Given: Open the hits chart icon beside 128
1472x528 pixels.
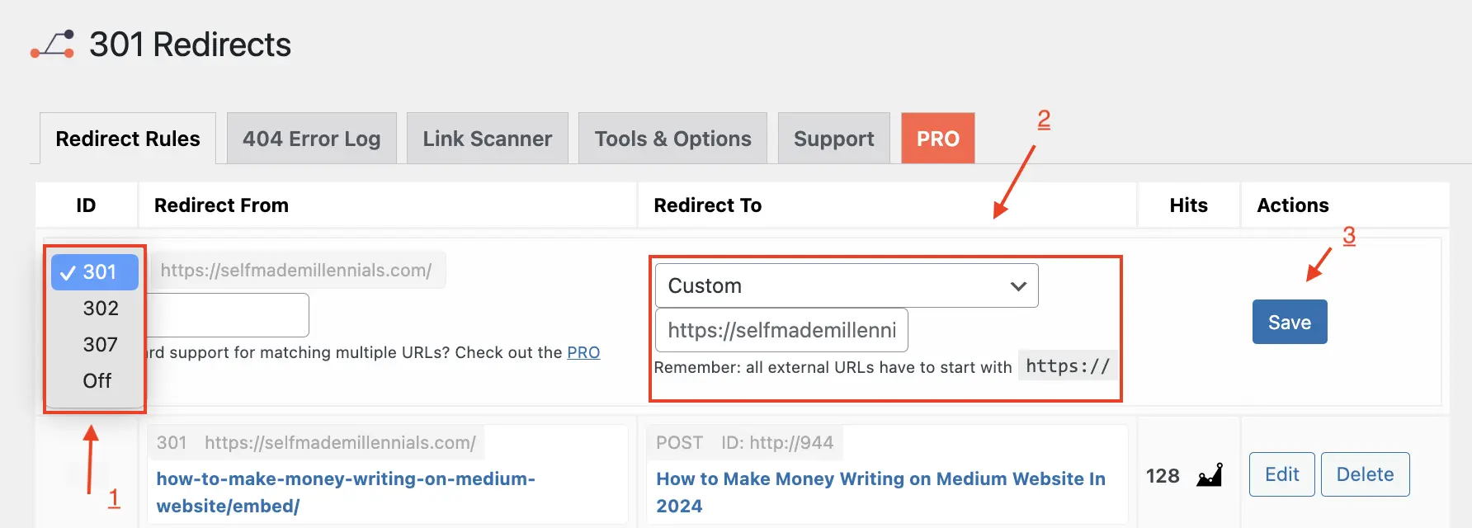Looking at the screenshot, I should tap(1210, 475).
